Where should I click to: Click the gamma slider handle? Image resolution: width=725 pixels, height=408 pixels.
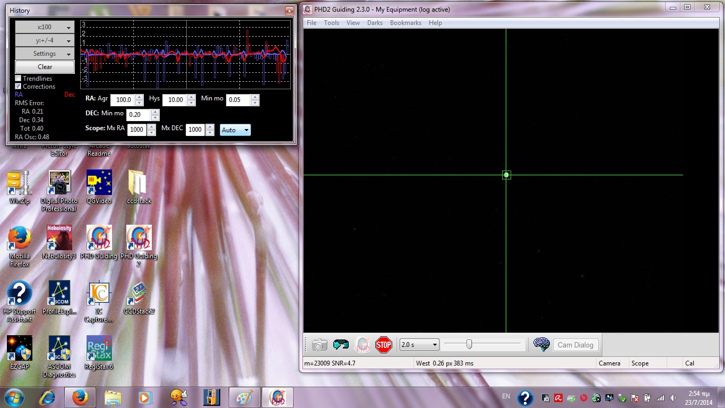pos(469,345)
